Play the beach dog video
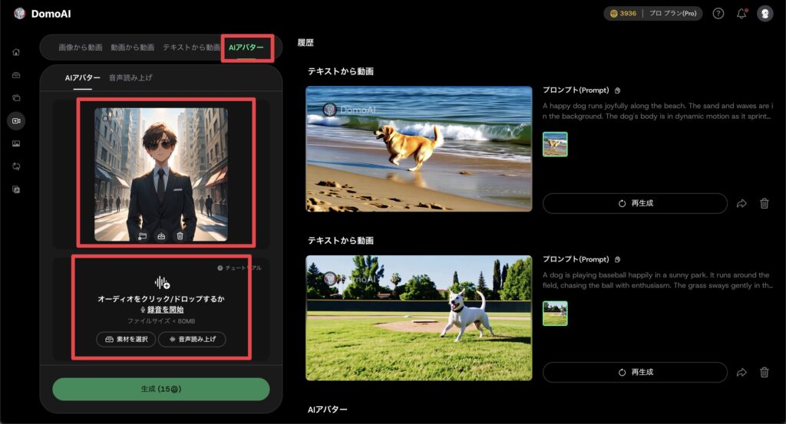This screenshot has height=424, width=786. 419,149
